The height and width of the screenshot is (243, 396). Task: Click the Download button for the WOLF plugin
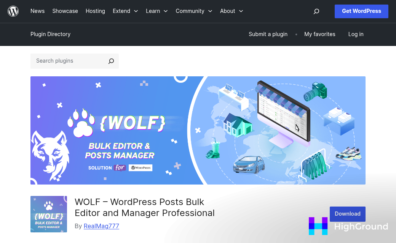(347, 214)
